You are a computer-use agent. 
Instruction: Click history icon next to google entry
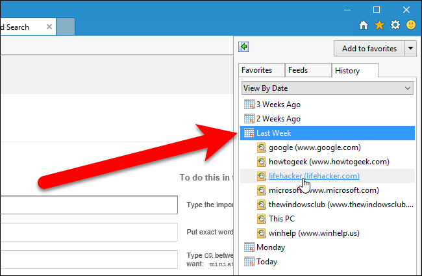click(x=262, y=147)
